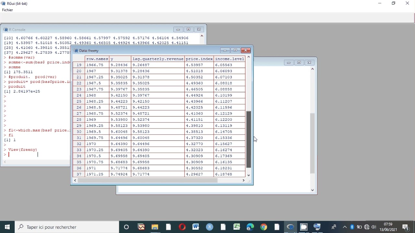Open Windows Start menu

click(7, 227)
